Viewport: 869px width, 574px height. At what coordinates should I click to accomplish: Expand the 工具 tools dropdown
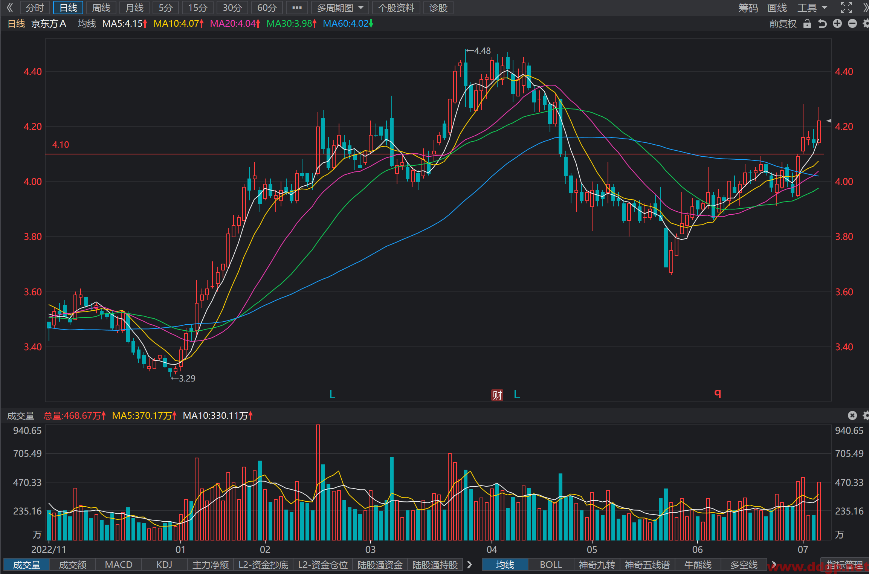pyautogui.click(x=812, y=8)
